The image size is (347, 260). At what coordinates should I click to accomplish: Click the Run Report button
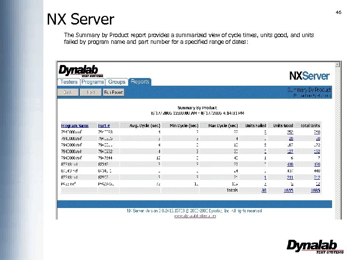click(114, 92)
